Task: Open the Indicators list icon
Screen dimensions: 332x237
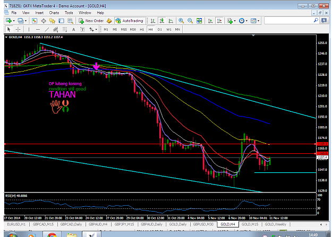Action: [x=229, y=21]
